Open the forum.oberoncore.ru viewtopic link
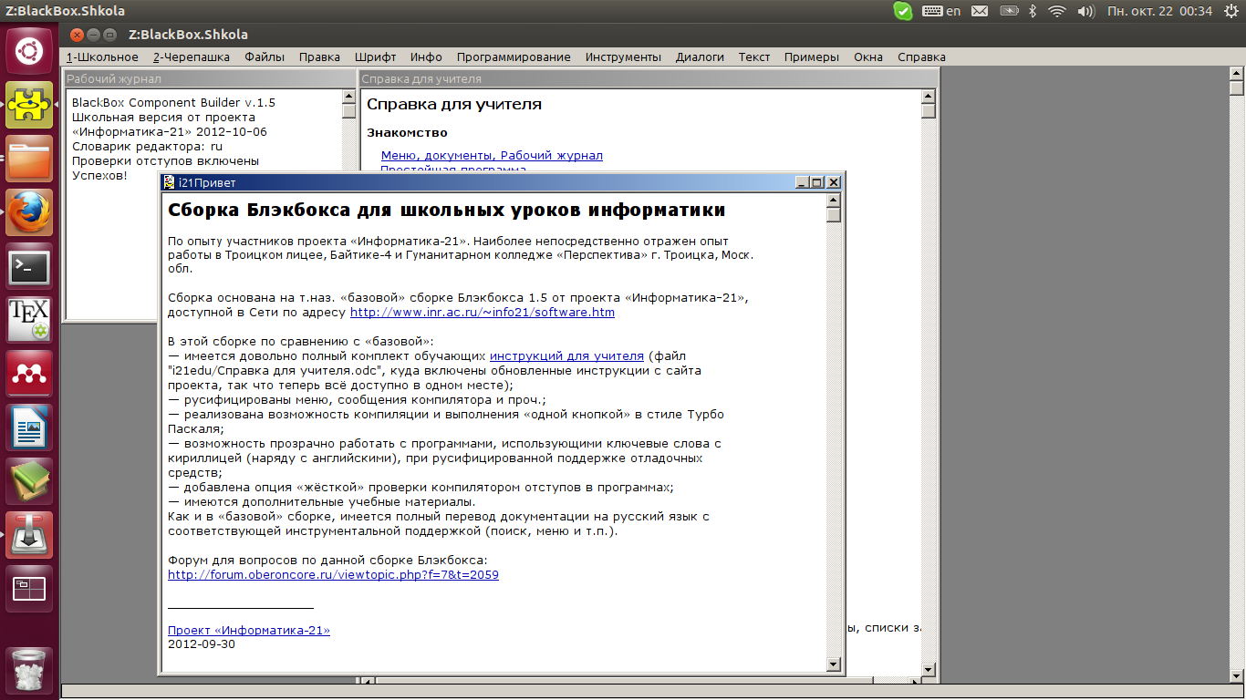Image resolution: width=1246 pixels, height=700 pixels. [x=333, y=575]
